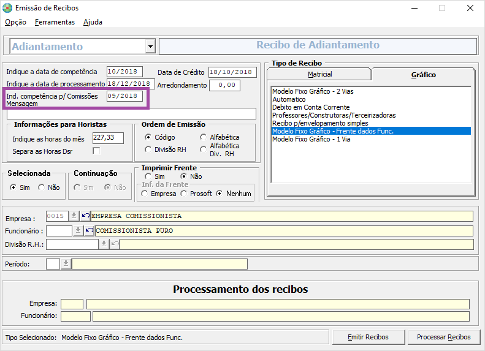Select Sim under Imprimir Frente

click(x=148, y=176)
